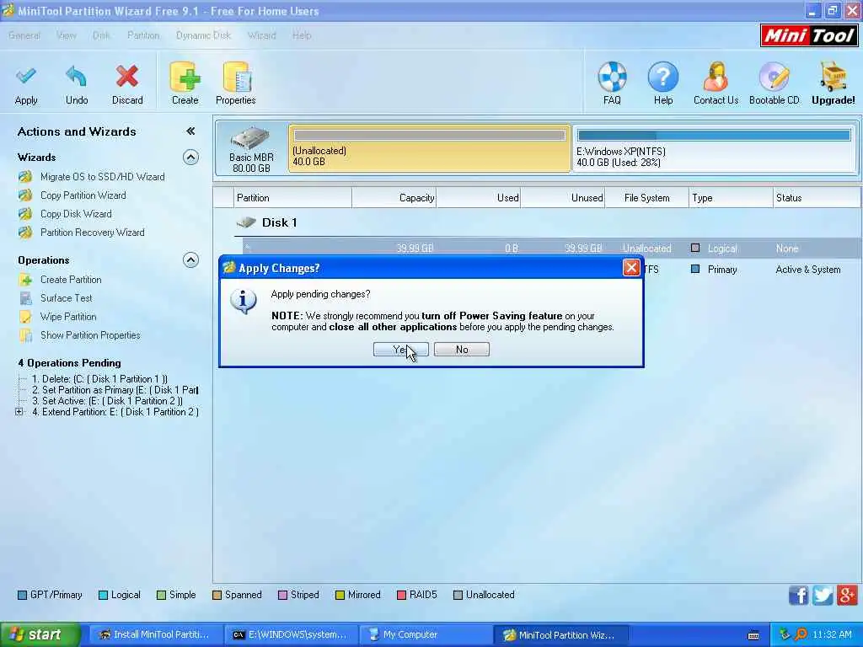Open the Twitter icon
Screen dimensions: 863x647
[823, 596]
